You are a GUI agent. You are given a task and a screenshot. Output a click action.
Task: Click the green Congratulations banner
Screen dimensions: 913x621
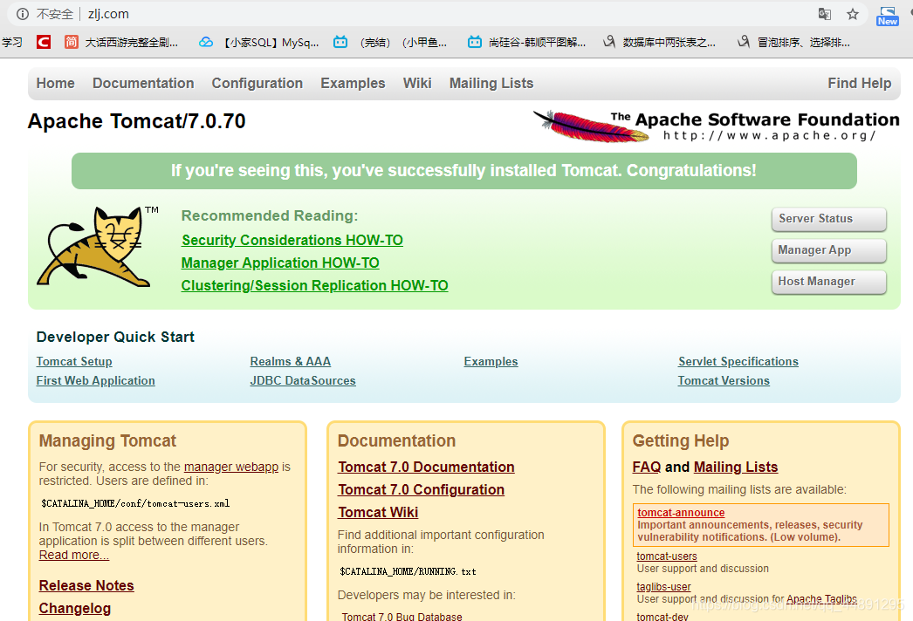(x=464, y=171)
